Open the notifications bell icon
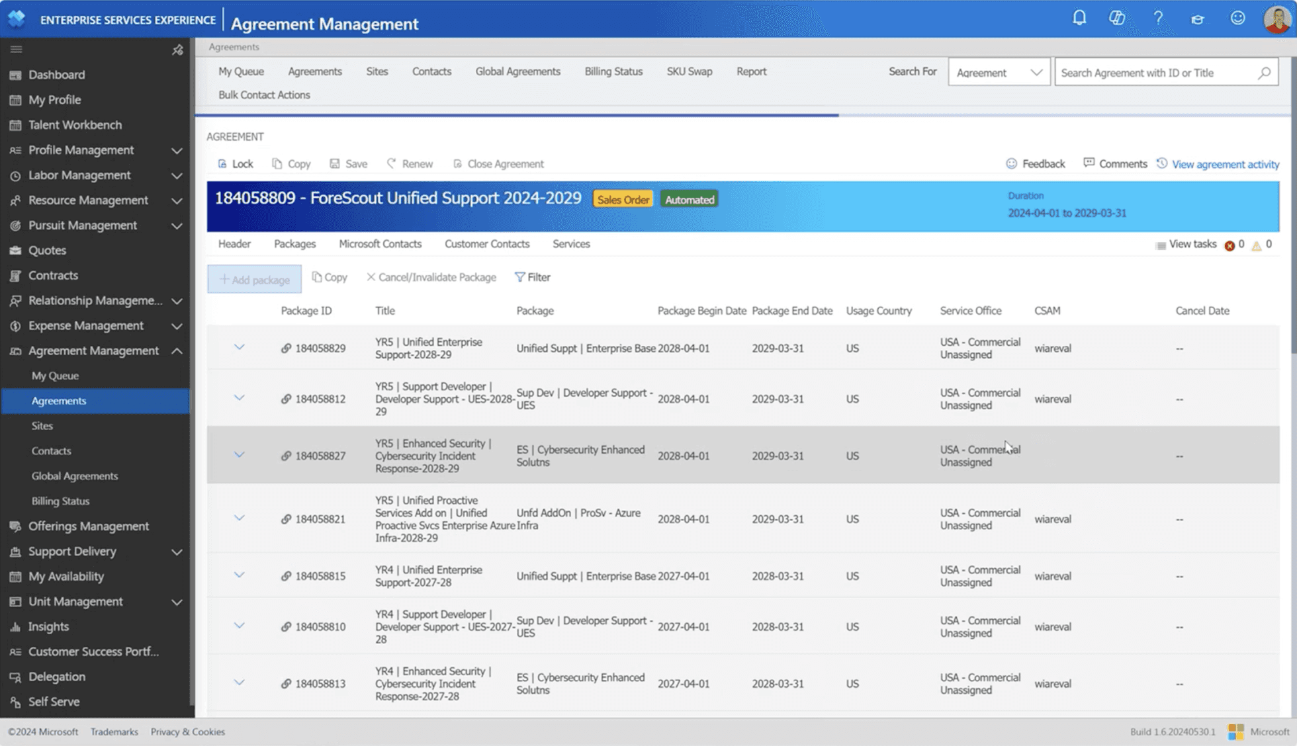 pyautogui.click(x=1079, y=18)
